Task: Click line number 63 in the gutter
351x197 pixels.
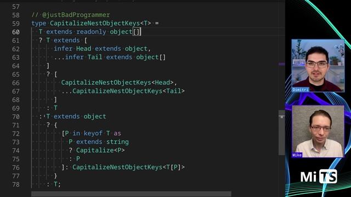Action: click(16, 57)
